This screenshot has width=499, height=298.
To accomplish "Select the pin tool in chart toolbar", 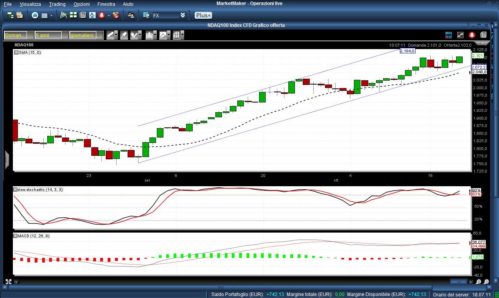I will coord(124,35).
